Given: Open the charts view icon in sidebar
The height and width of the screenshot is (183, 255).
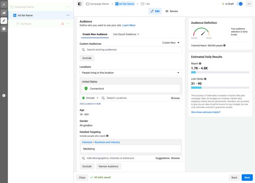Looking at the screenshot, I should click(x=4, y=13).
